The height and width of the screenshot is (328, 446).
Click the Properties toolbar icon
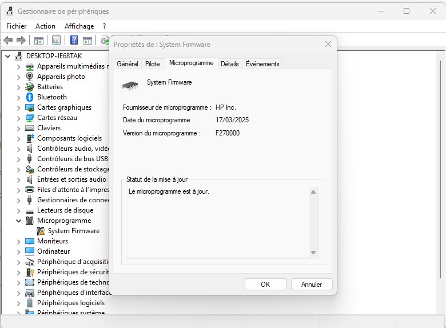click(56, 41)
